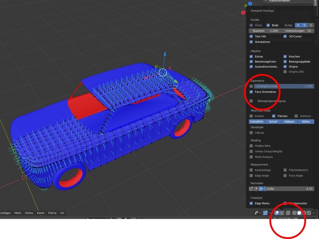Image resolution: width=319 pixels, height=239 pixels.
Task: Switch to solid shading mode
Action: (299, 213)
